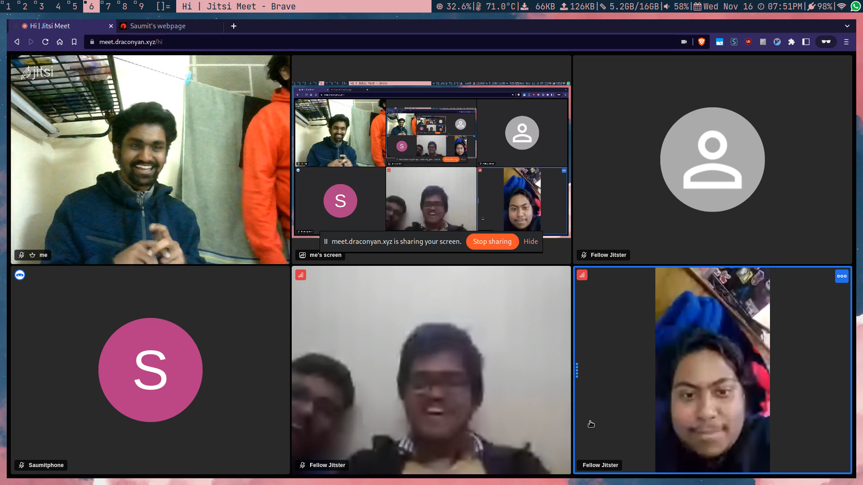
Task: Switch to Saumit's webpage browser tab
Action: pos(156,26)
